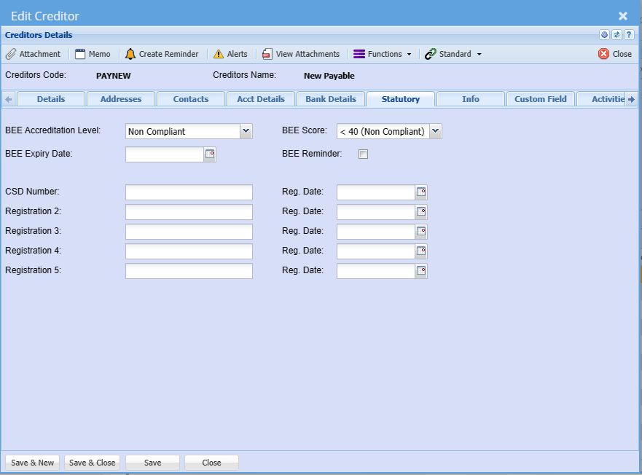Screen dimensions: 642x475
Task: Click the Save & Close button
Action: point(92,463)
